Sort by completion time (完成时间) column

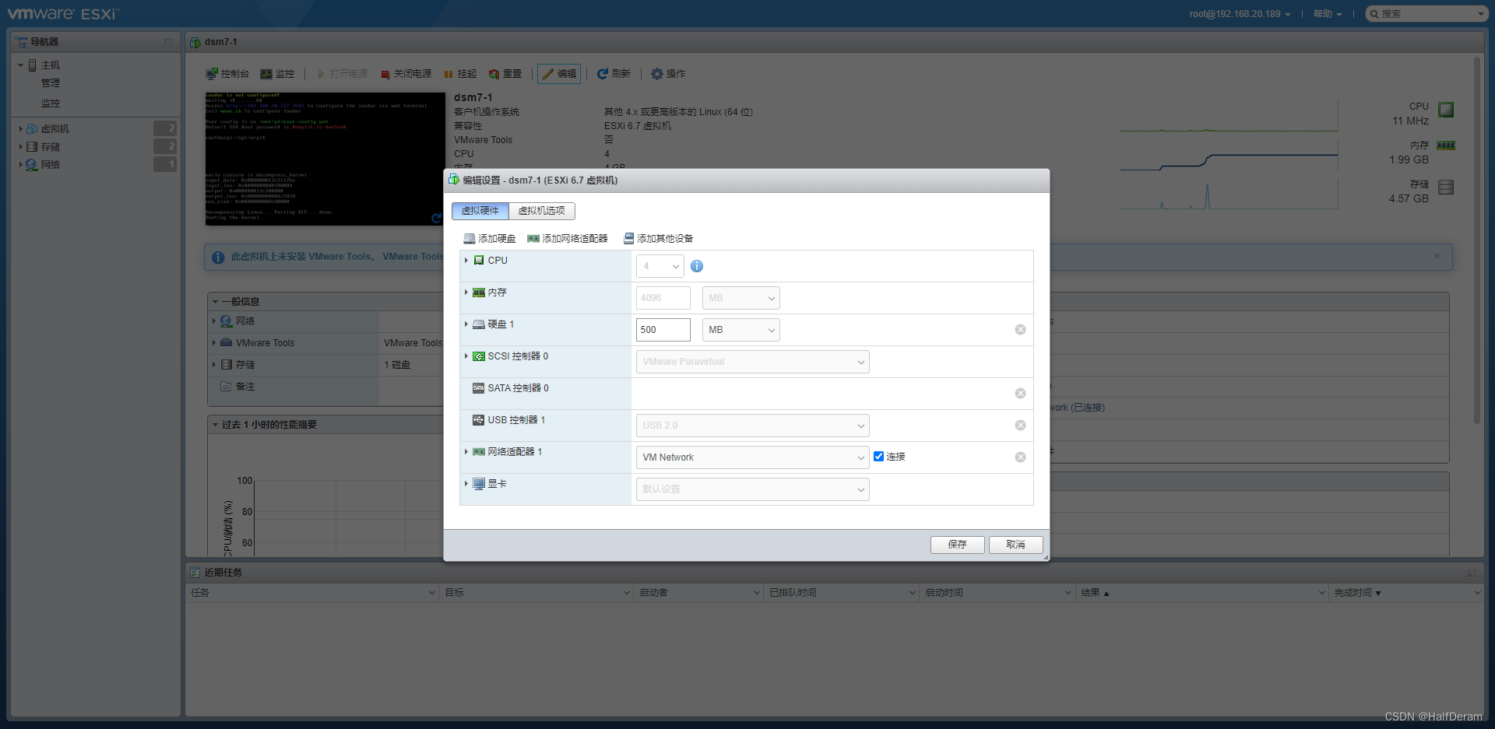(1407, 593)
